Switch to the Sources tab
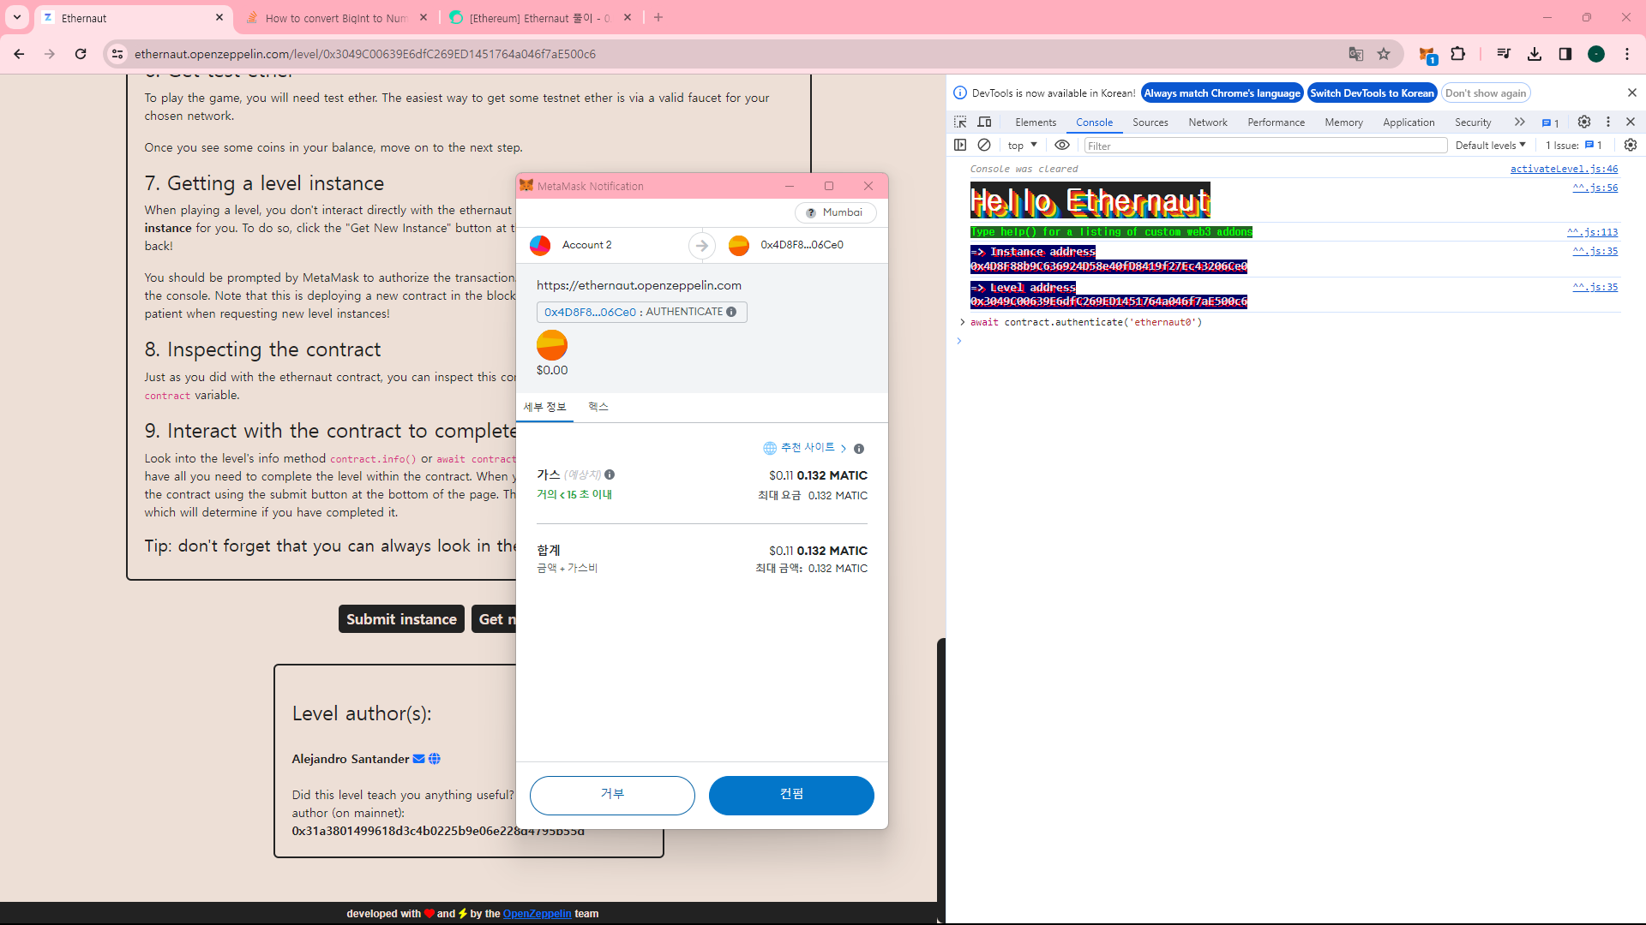This screenshot has width=1646, height=925. tap(1150, 122)
